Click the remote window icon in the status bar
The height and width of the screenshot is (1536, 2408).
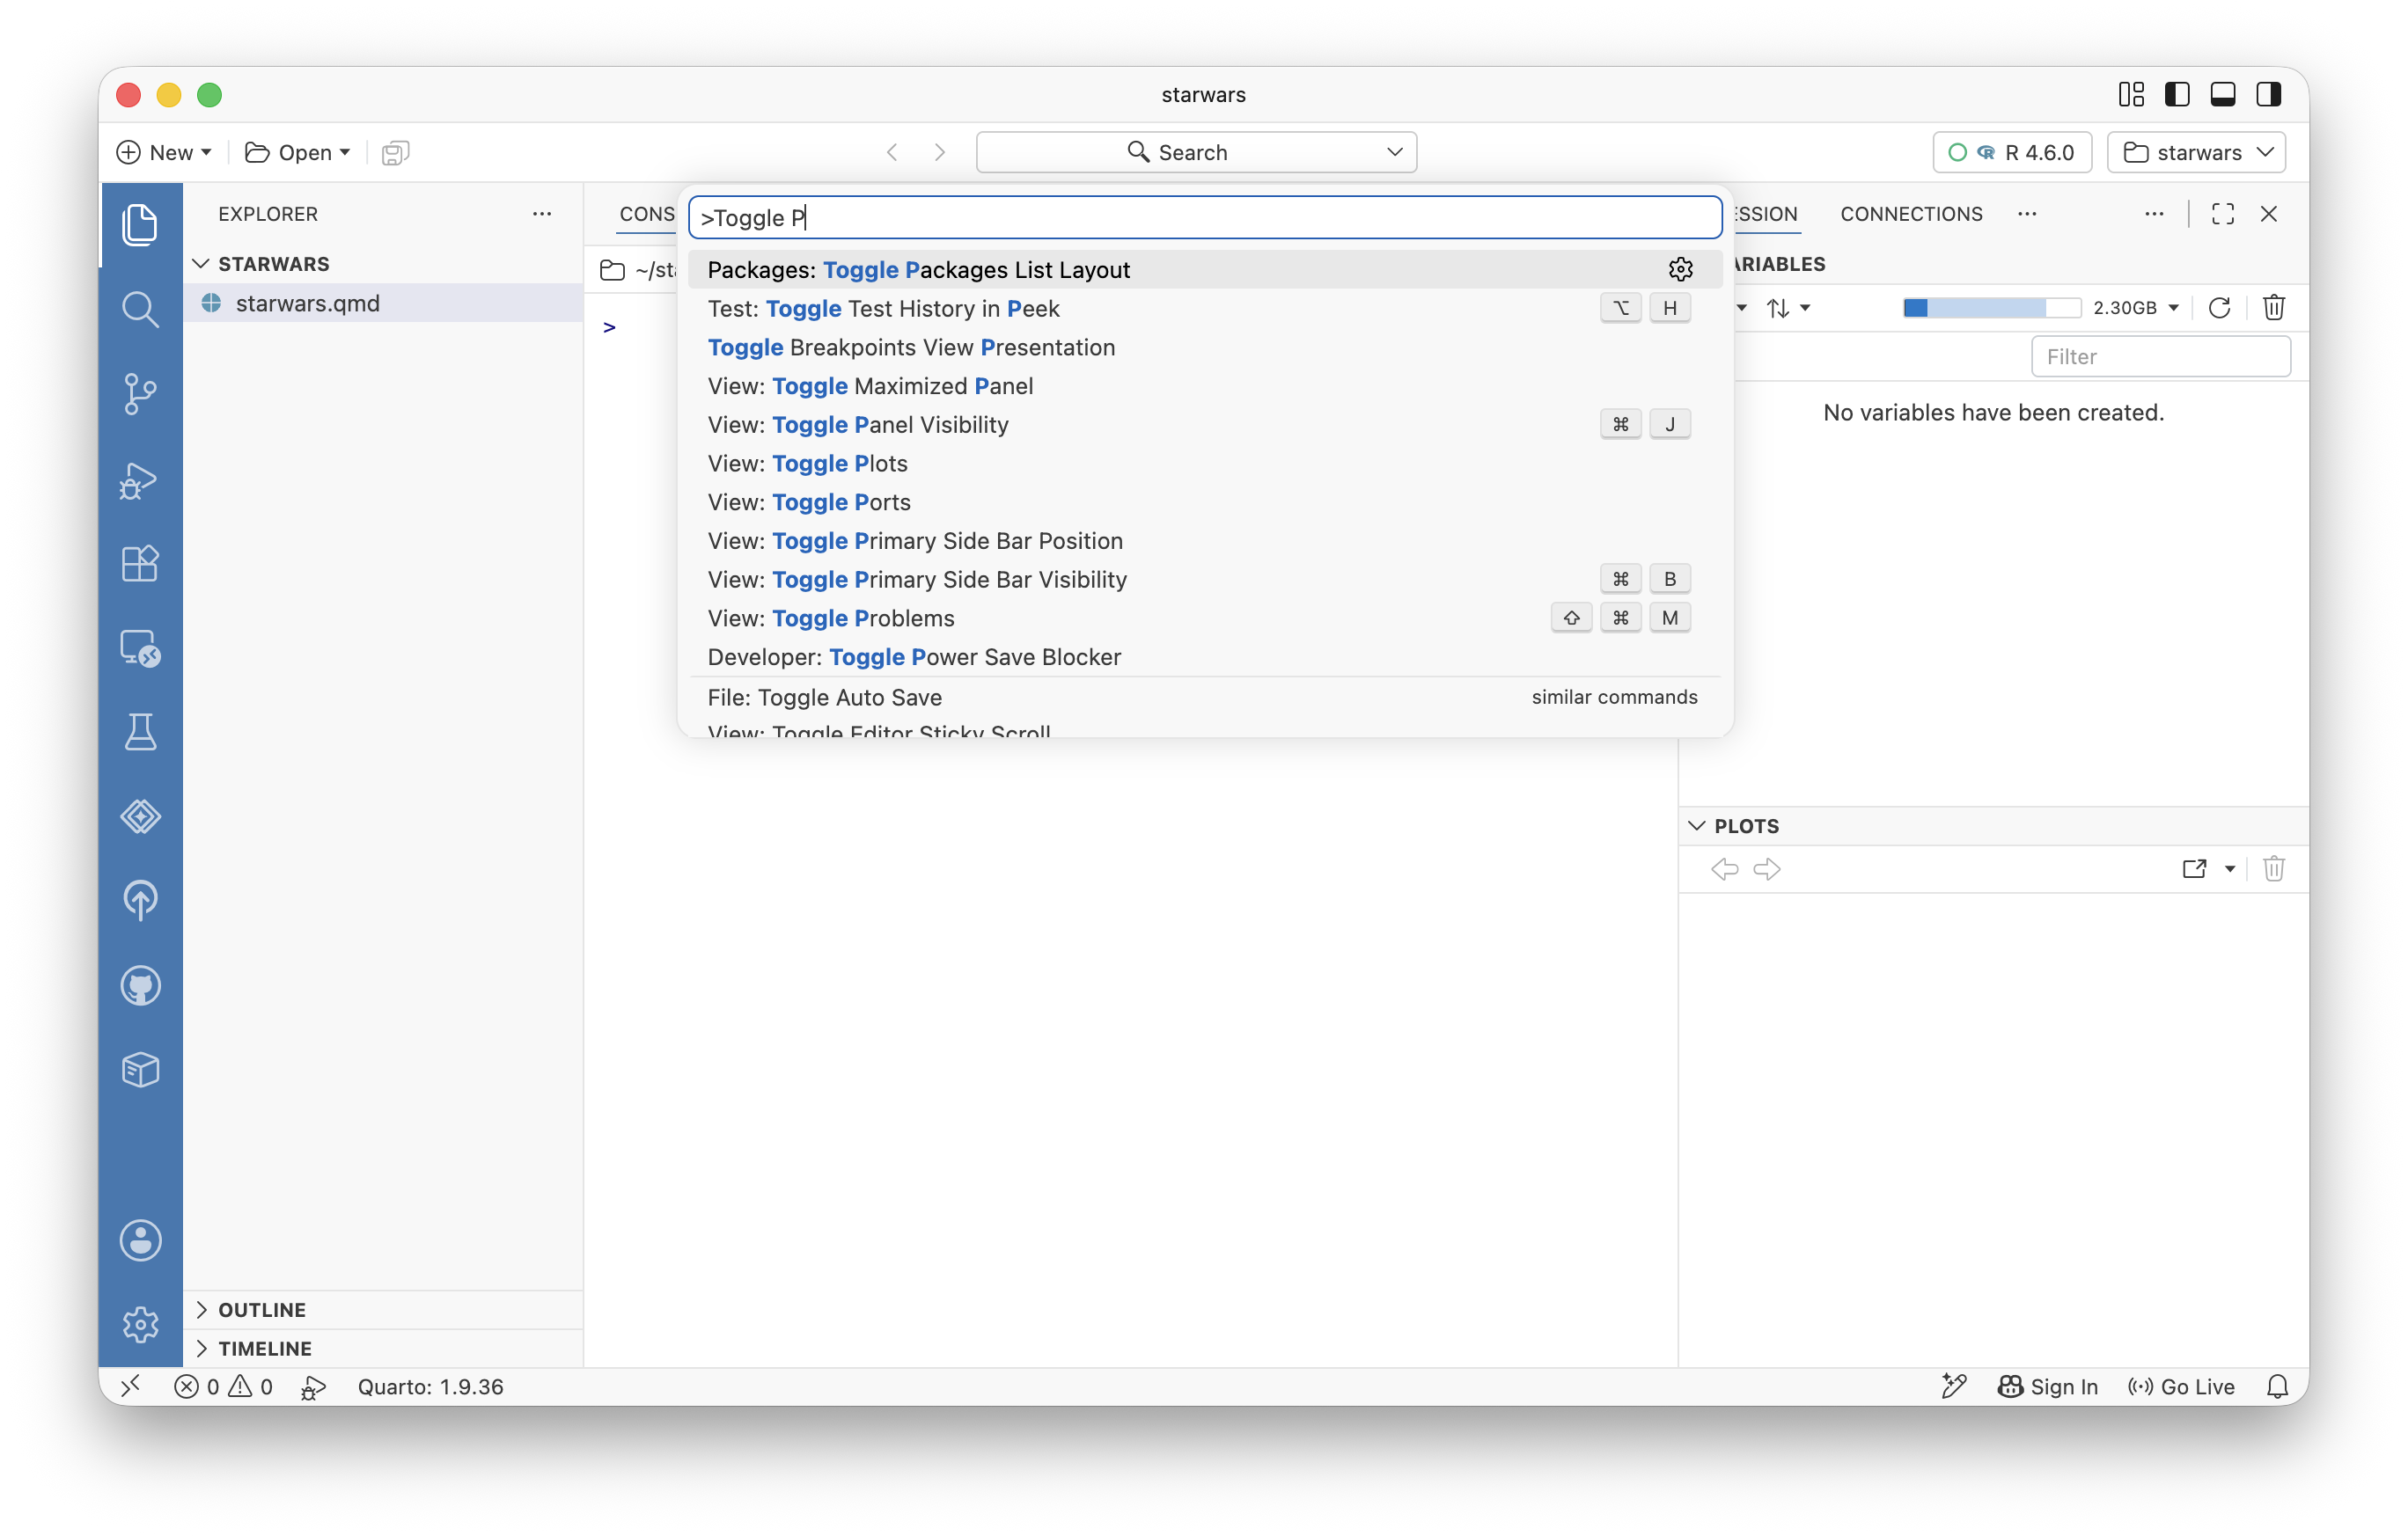(130, 1386)
